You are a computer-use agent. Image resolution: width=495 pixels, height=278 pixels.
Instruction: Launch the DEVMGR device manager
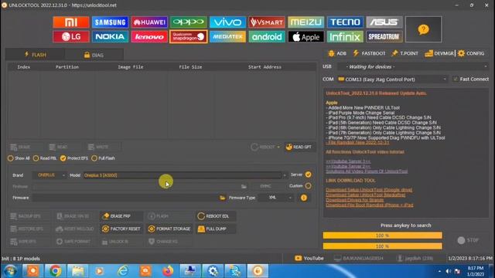point(439,53)
